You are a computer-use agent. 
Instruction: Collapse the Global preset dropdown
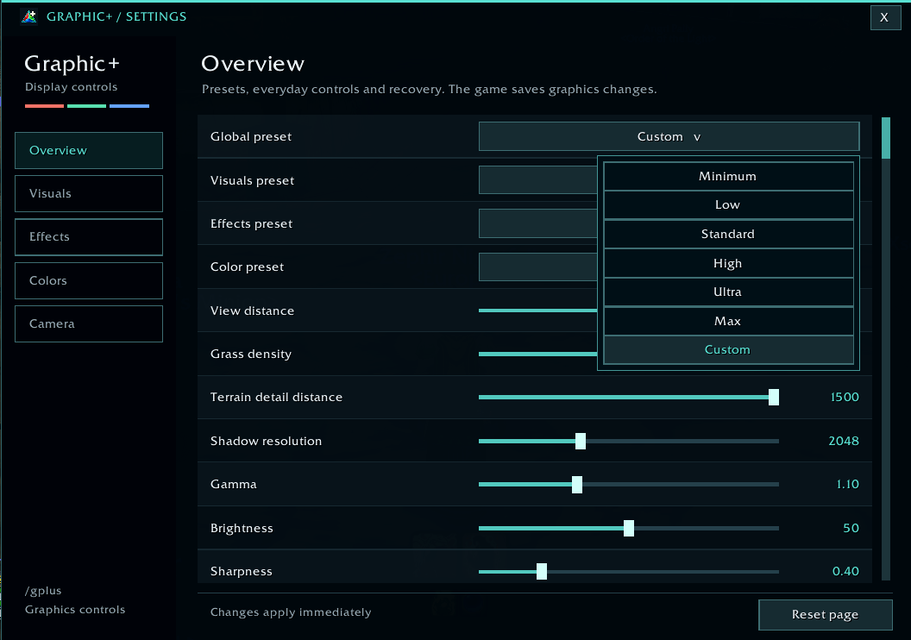click(669, 136)
